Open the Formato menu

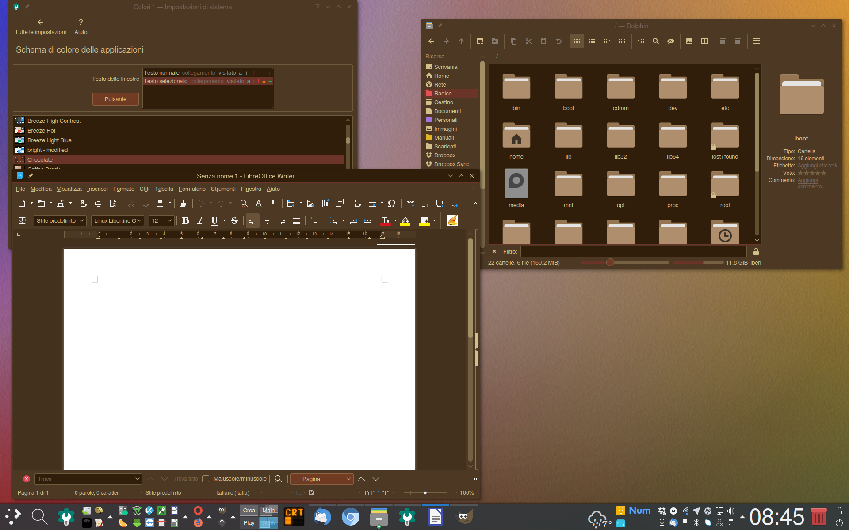[124, 189]
